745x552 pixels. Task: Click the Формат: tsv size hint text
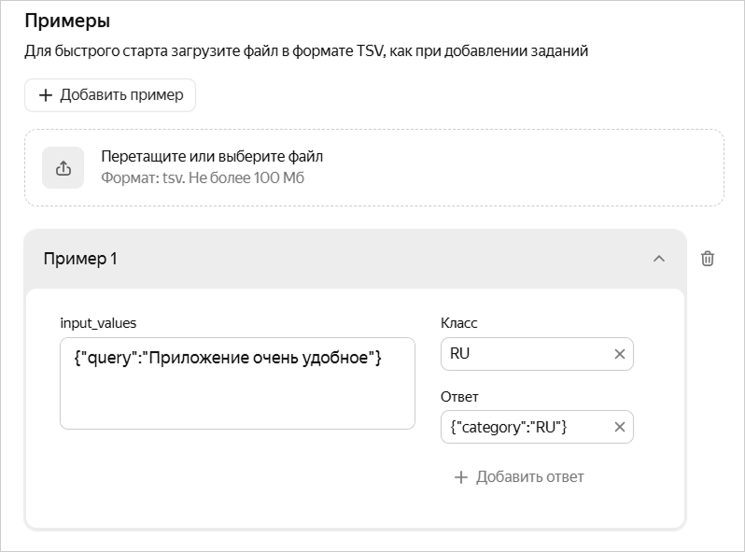click(x=203, y=177)
